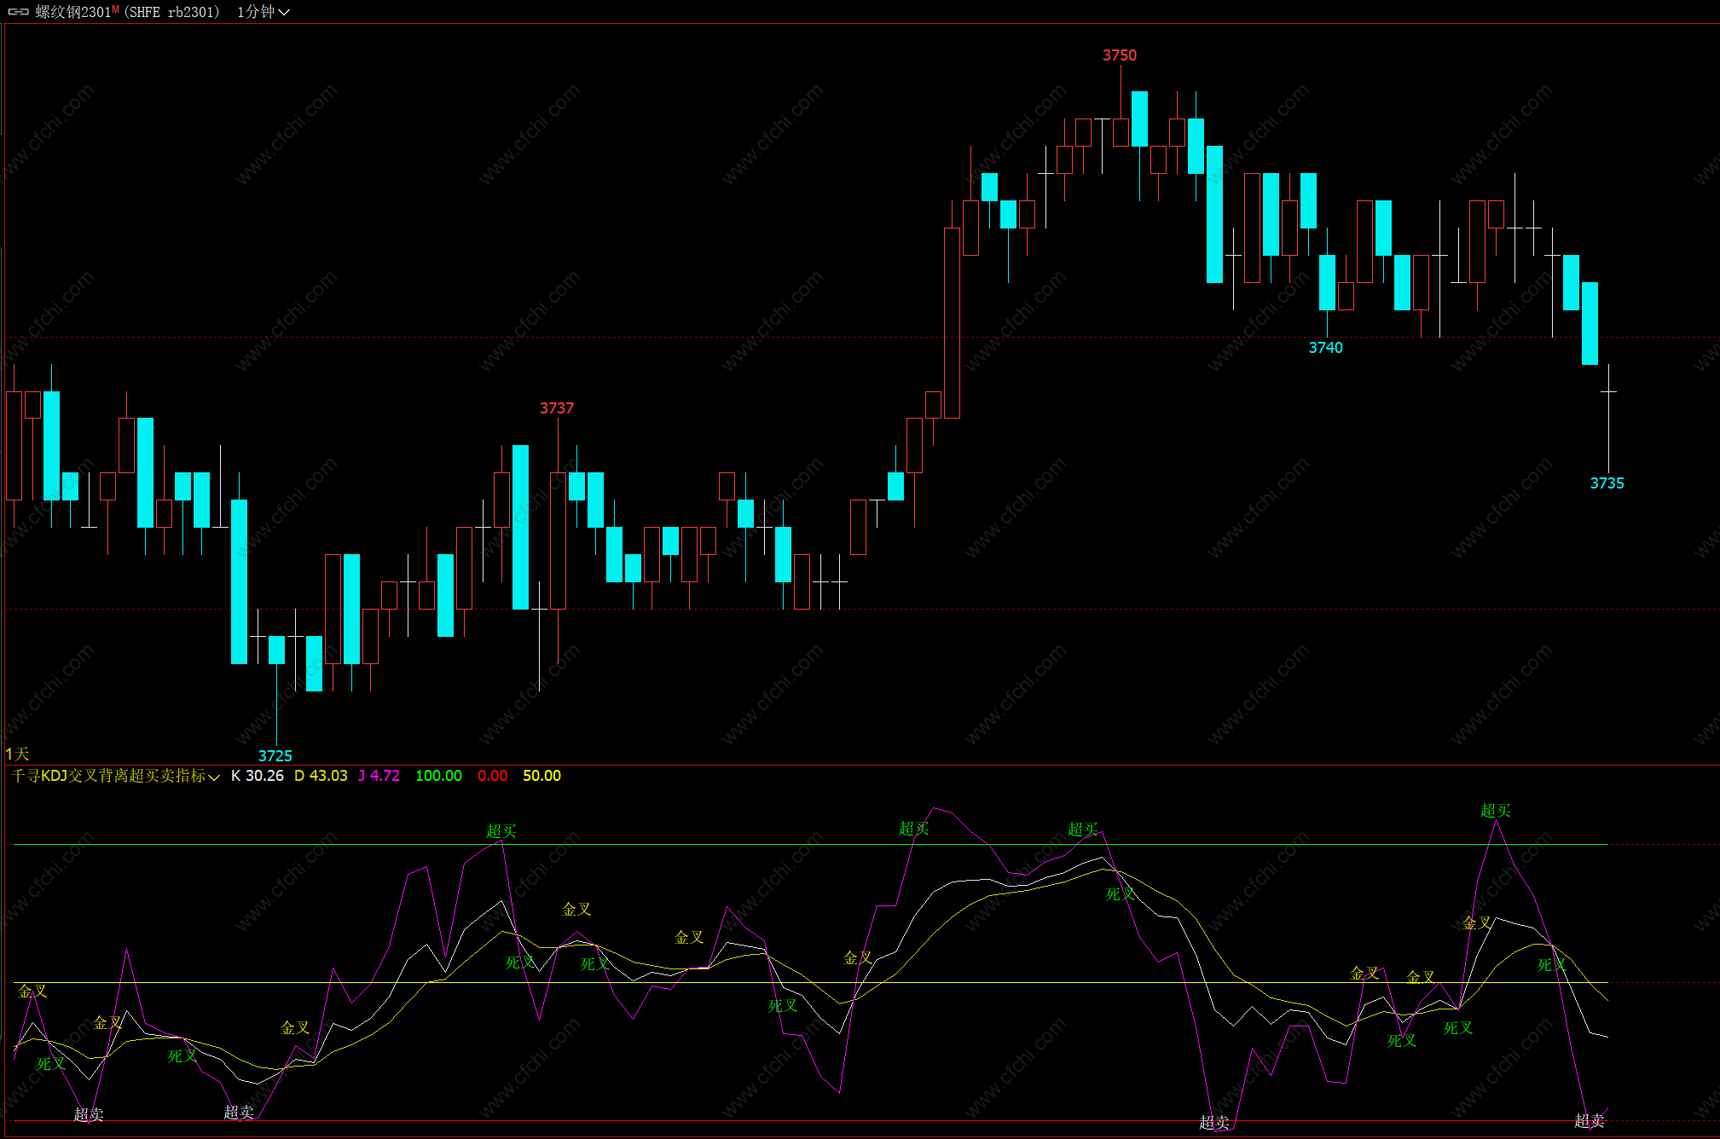Click the 3737 red price label
The height and width of the screenshot is (1139, 1720).
pyautogui.click(x=556, y=408)
